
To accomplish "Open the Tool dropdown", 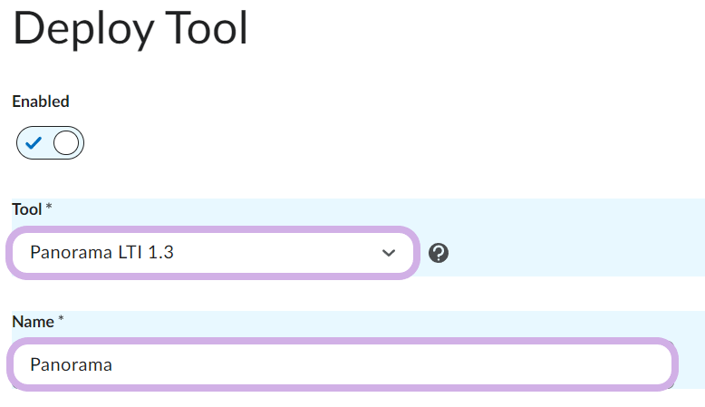I will click(213, 253).
